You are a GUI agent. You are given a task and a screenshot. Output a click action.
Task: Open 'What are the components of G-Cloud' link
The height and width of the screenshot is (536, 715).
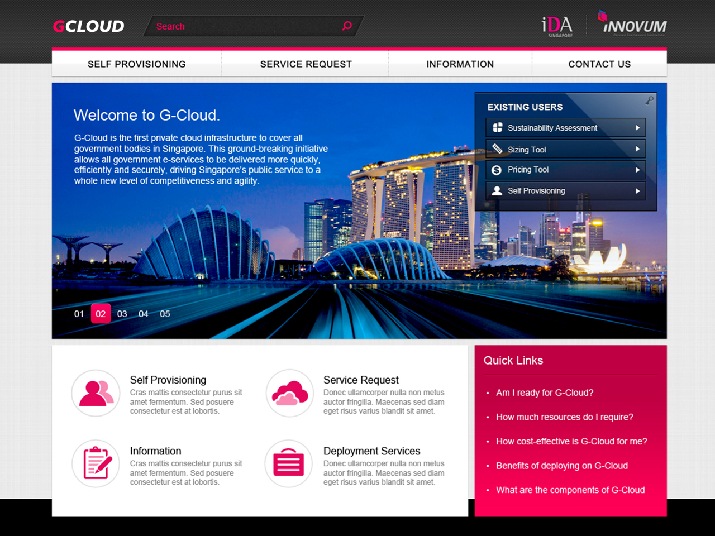click(570, 490)
